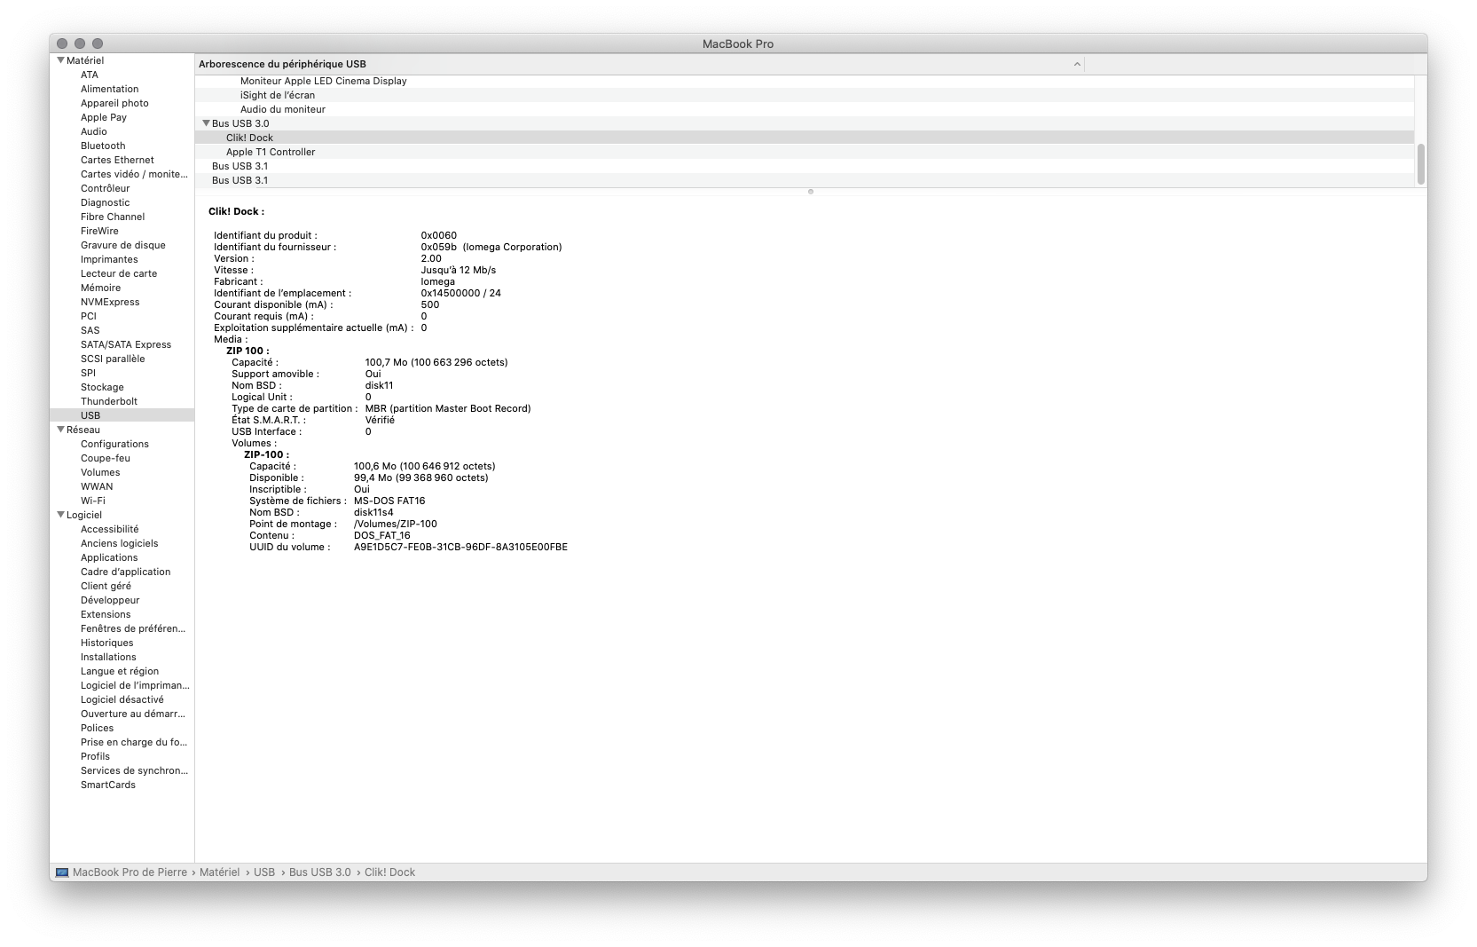Click the MacBook Pro icon in path bar
This screenshot has width=1477, height=947.
click(62, 872)
